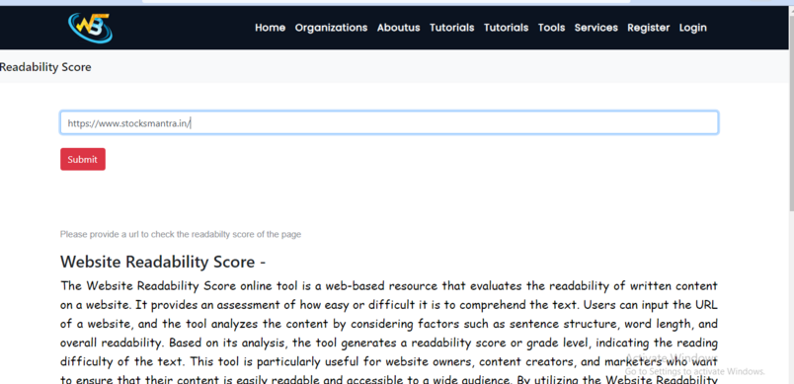
Task: Open the first Tutorials nav item
Action: 451,28
